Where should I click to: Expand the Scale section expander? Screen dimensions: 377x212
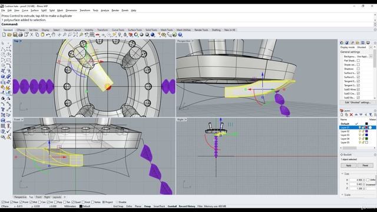coord(342,195)
